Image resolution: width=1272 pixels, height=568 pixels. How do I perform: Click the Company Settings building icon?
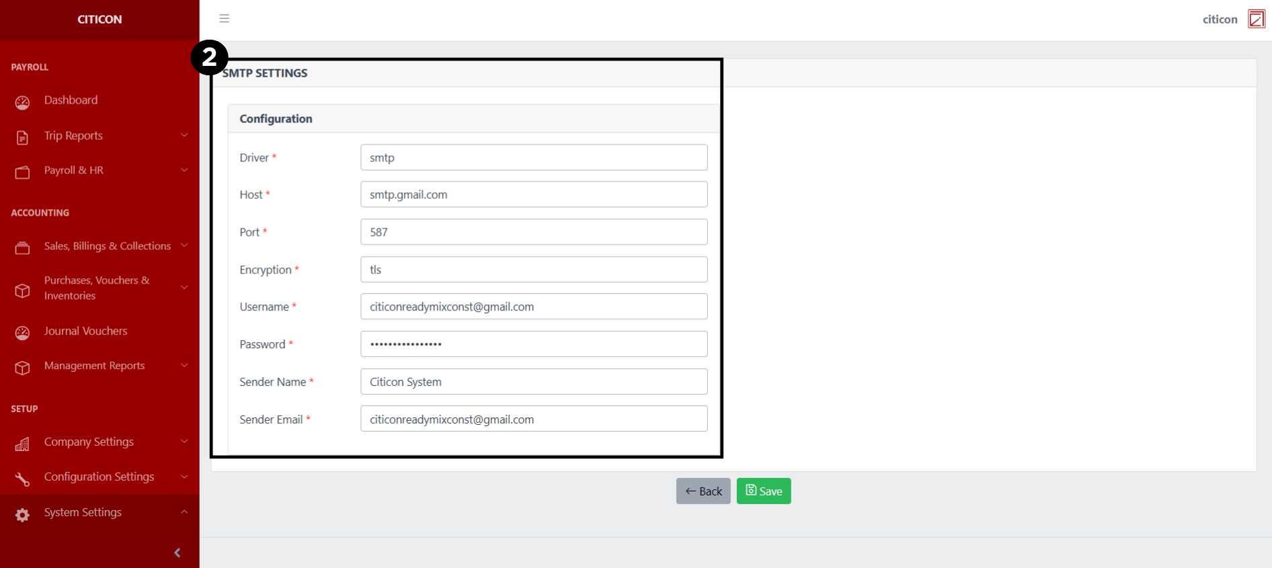pyautogui.click(x=22, y=444)
